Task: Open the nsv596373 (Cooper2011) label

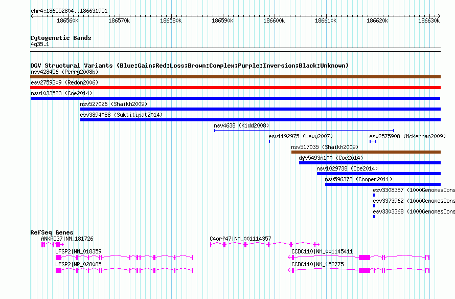Action: (358, 179)
